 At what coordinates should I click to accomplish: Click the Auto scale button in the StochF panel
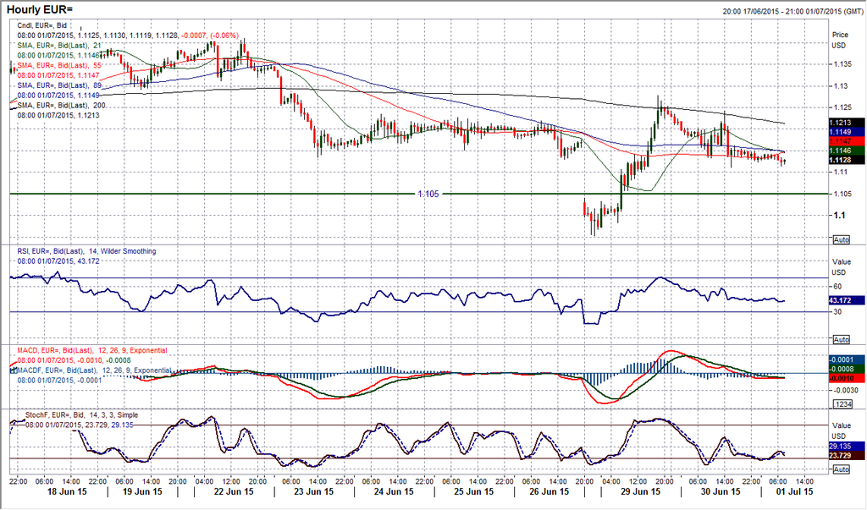coord(841,469)
